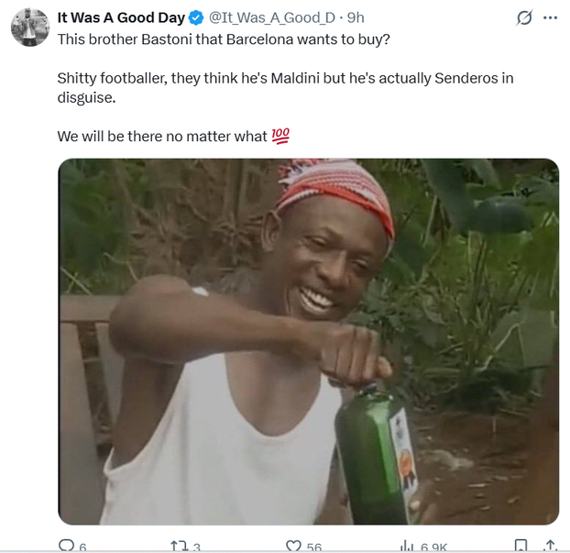Click the blue verified badge
This screenshot has width=570, height=553.
196,17
